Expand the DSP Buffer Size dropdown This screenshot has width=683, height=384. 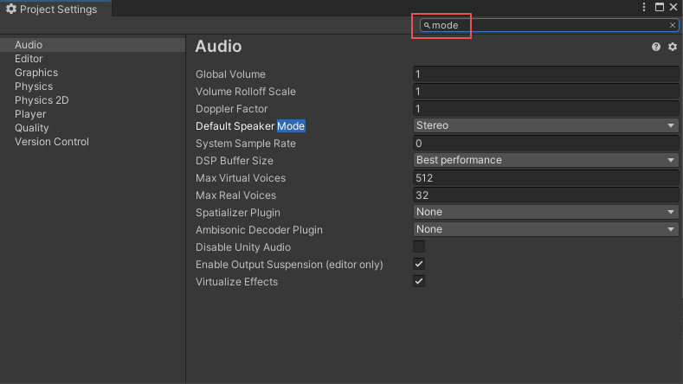(545, 161)
